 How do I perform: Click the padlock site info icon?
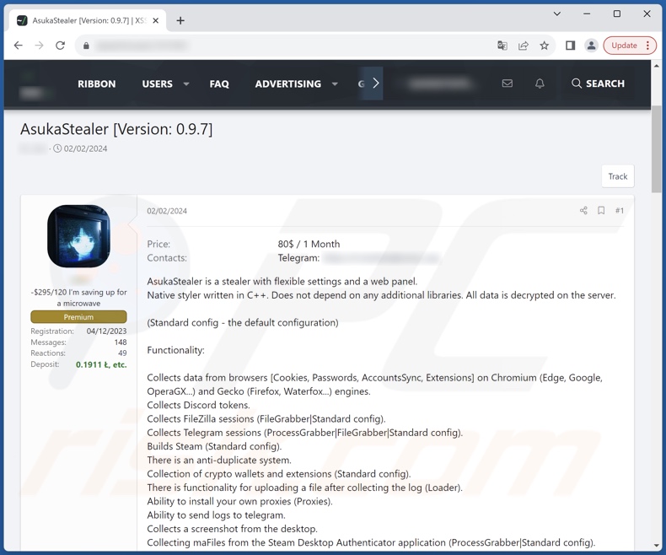[86, 46]
